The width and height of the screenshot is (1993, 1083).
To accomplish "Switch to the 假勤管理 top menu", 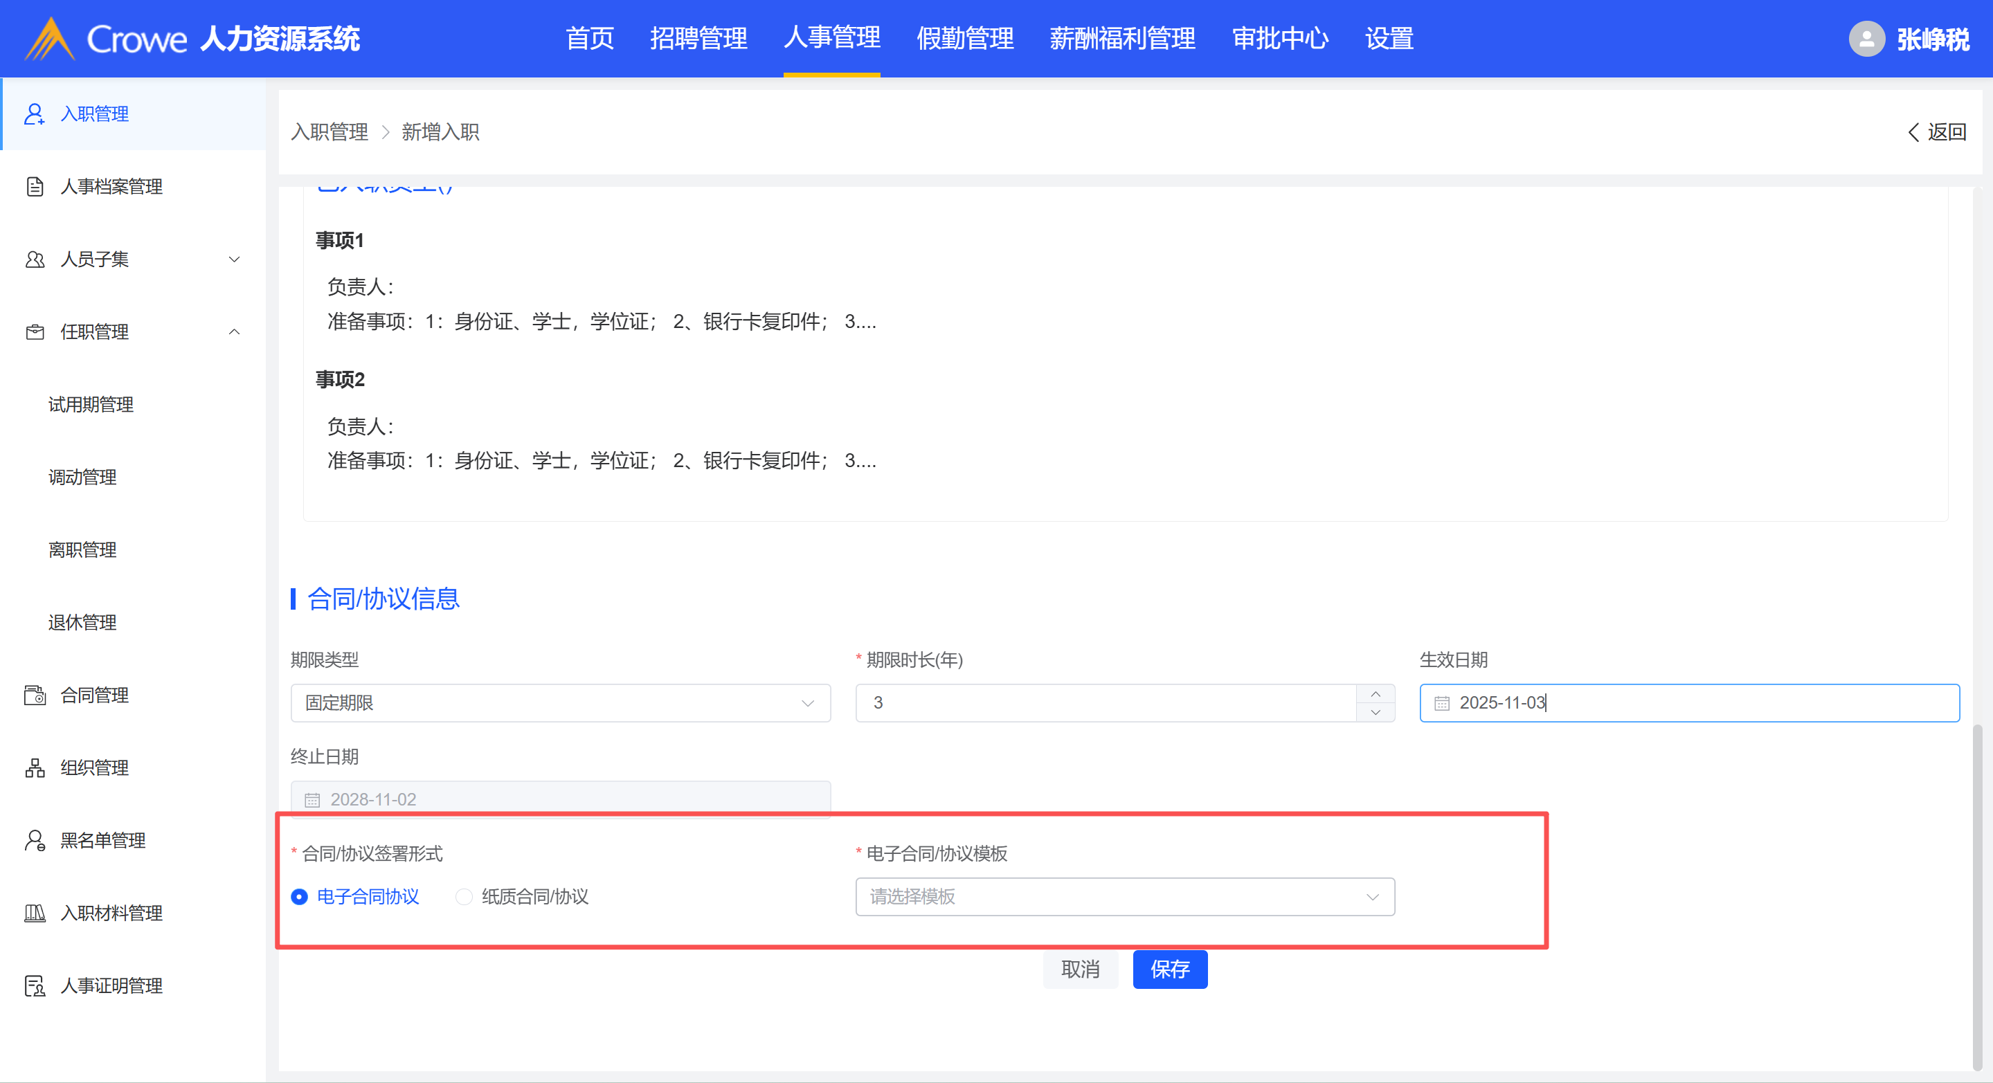I will pyautogui.click(x=964, y=39).
